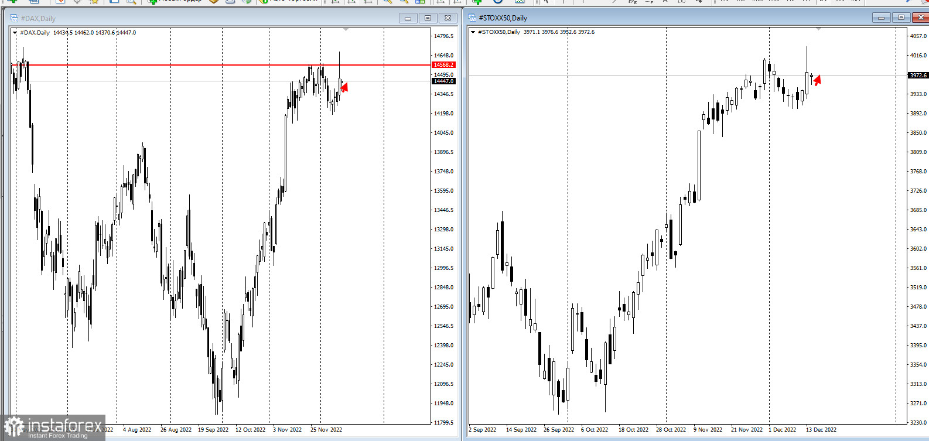The image size is (929, 441).
Task: Click STOXX50 OHLC text 3971.1 3976.6 3952.6 3972.6
Action: [559, 32]
